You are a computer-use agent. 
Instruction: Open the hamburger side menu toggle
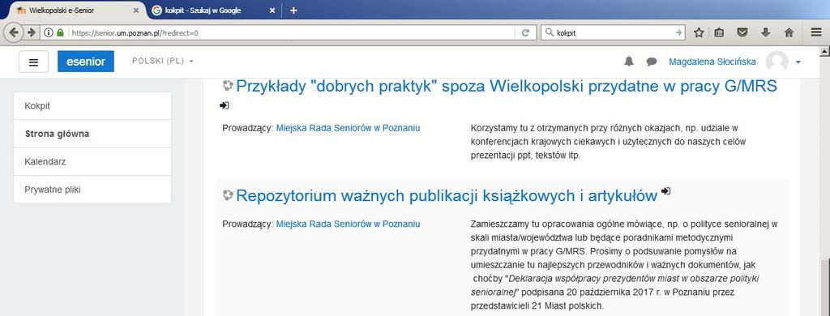pyautogui.click(x=33, y=62)
